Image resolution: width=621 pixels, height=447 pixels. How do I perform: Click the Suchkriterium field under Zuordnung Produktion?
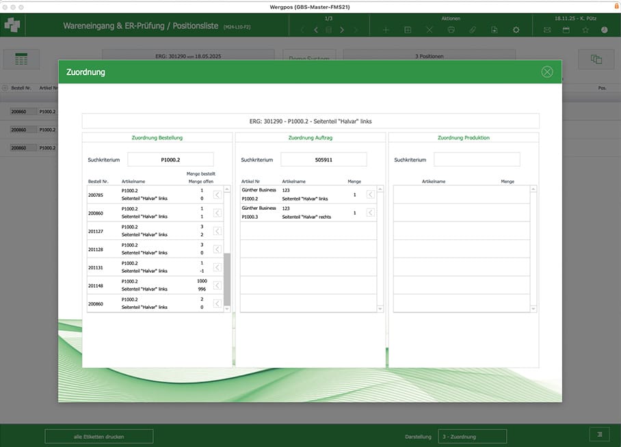[x=477, y=160]
